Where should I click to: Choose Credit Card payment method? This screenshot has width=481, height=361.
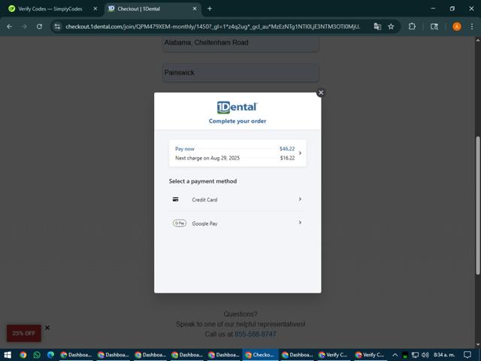tap(237, 199)
